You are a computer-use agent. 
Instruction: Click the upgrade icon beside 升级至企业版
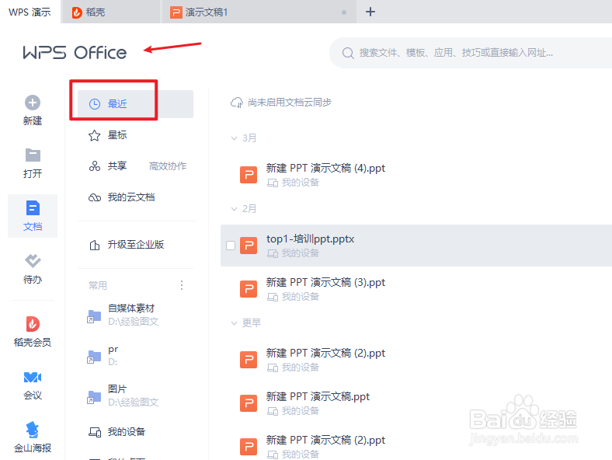click(95, 245)
